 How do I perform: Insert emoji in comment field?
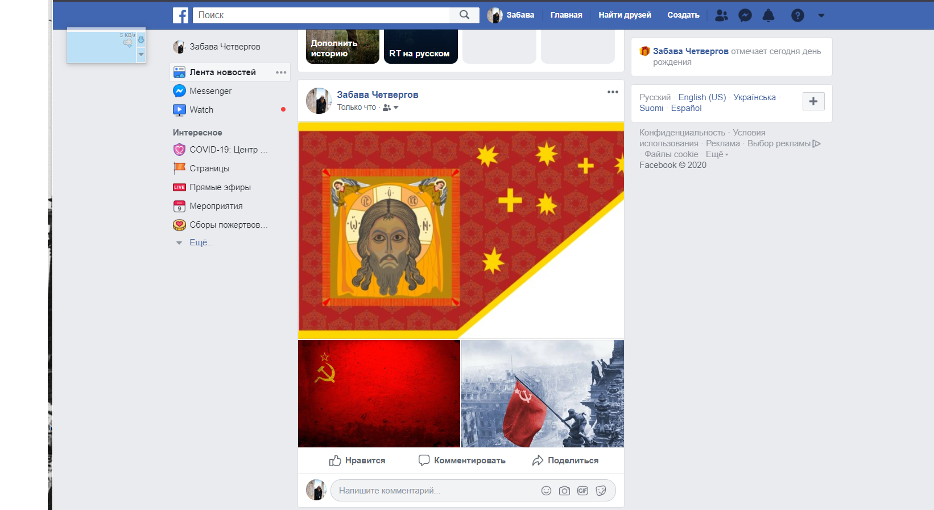(x=546, y=491)
